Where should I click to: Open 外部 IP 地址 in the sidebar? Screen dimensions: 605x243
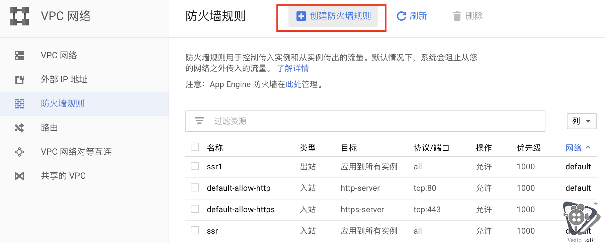(x=84, y=80)
